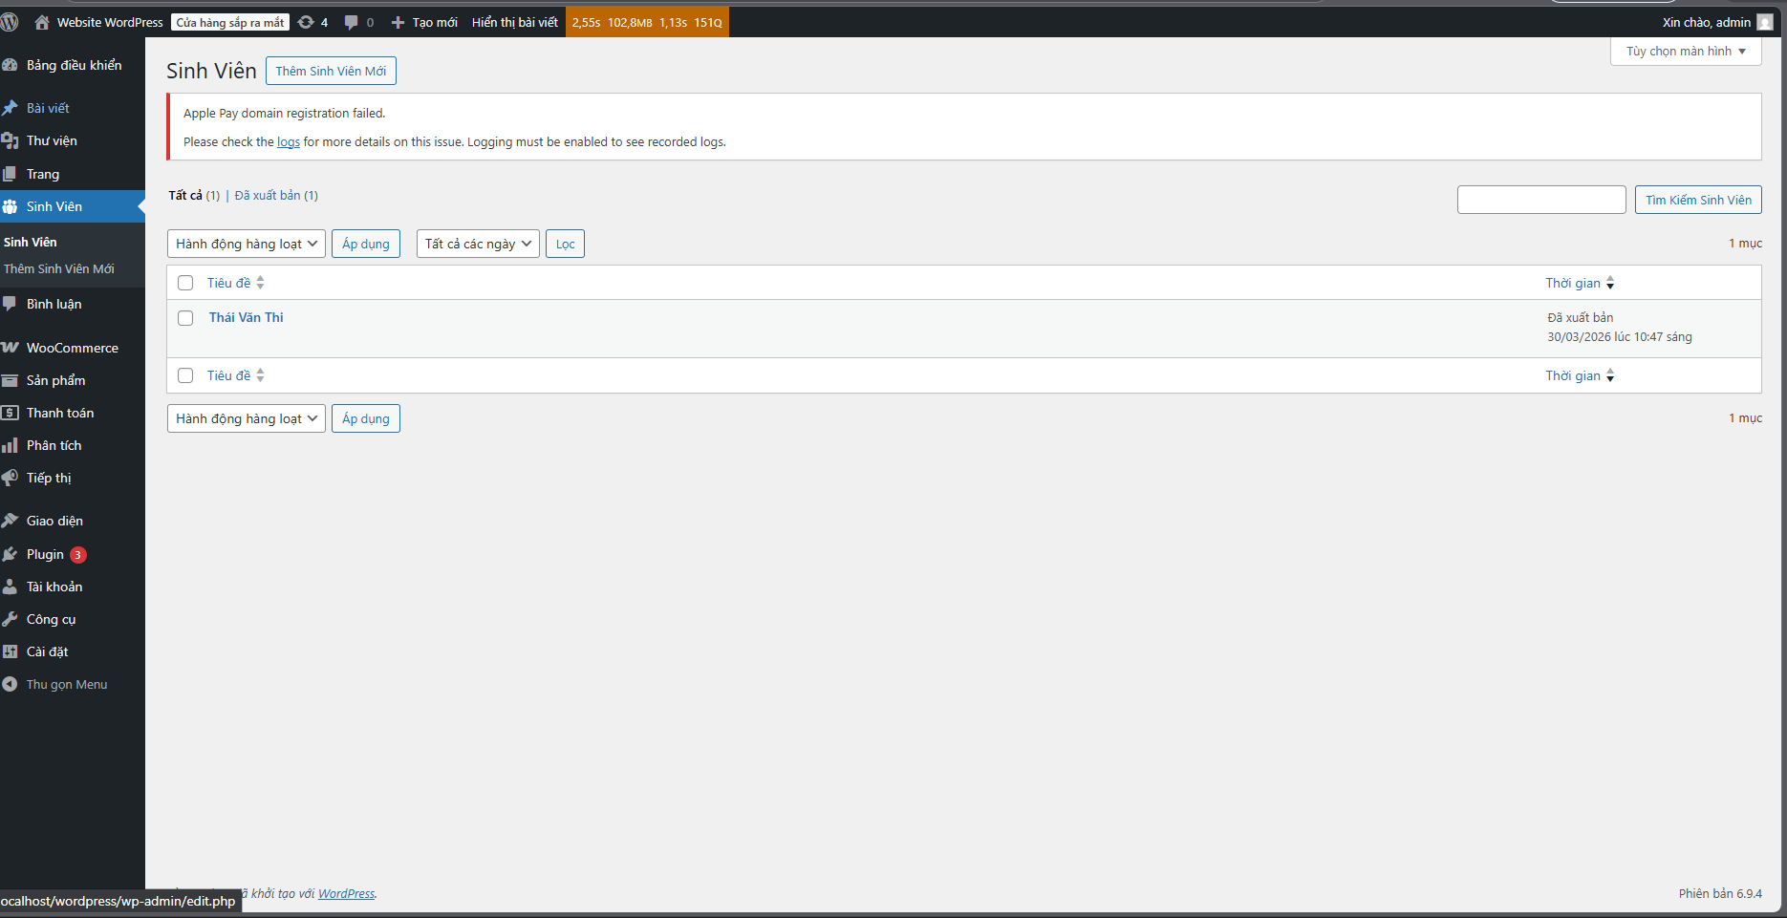
Task: Sort by bottom Thời gian column arrows
Action: [x=1610, y=375]
